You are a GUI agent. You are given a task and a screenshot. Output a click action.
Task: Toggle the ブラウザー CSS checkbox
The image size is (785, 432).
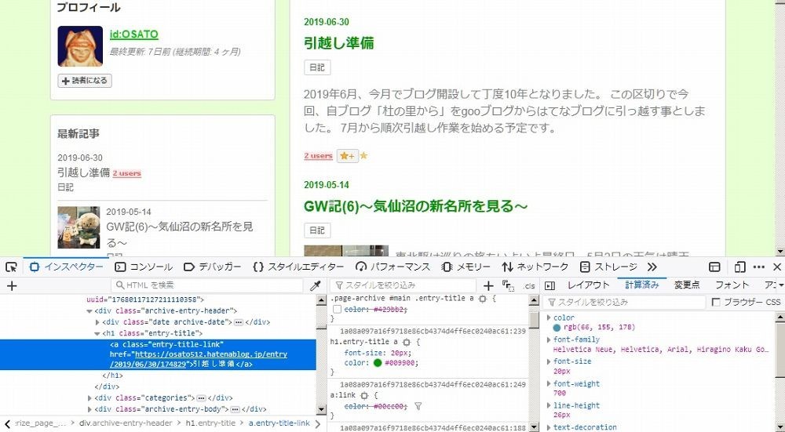click(716, 302)
